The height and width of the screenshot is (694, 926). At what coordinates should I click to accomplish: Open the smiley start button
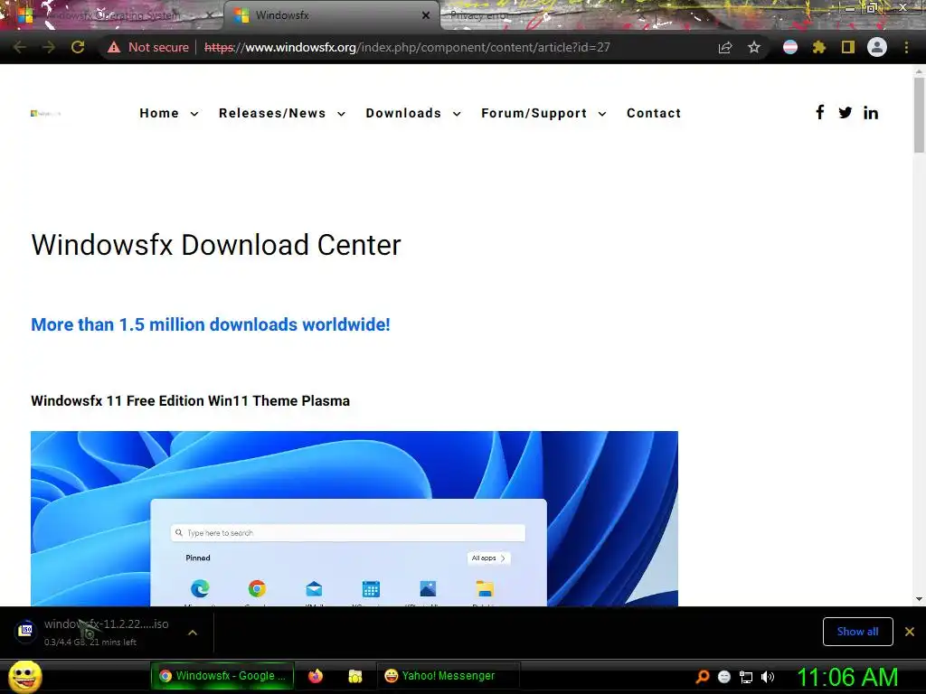coord(24,677)
